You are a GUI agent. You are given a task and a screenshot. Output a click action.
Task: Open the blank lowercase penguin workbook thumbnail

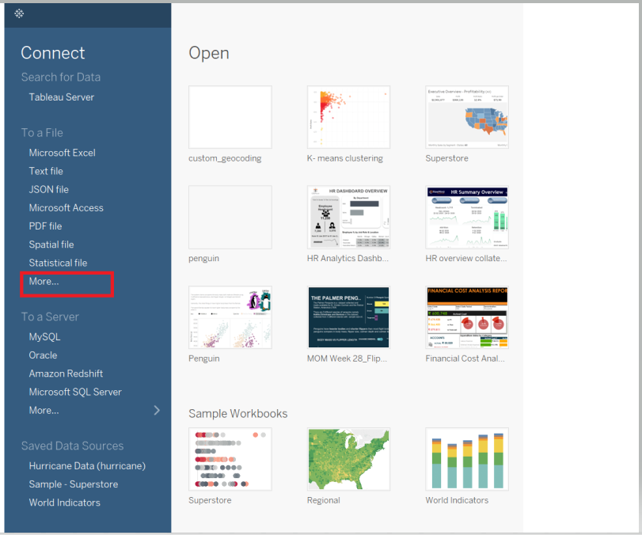230,217
